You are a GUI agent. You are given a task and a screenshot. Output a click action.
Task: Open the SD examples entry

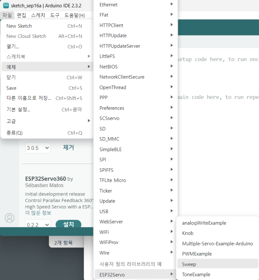click(x=136, y=129)
